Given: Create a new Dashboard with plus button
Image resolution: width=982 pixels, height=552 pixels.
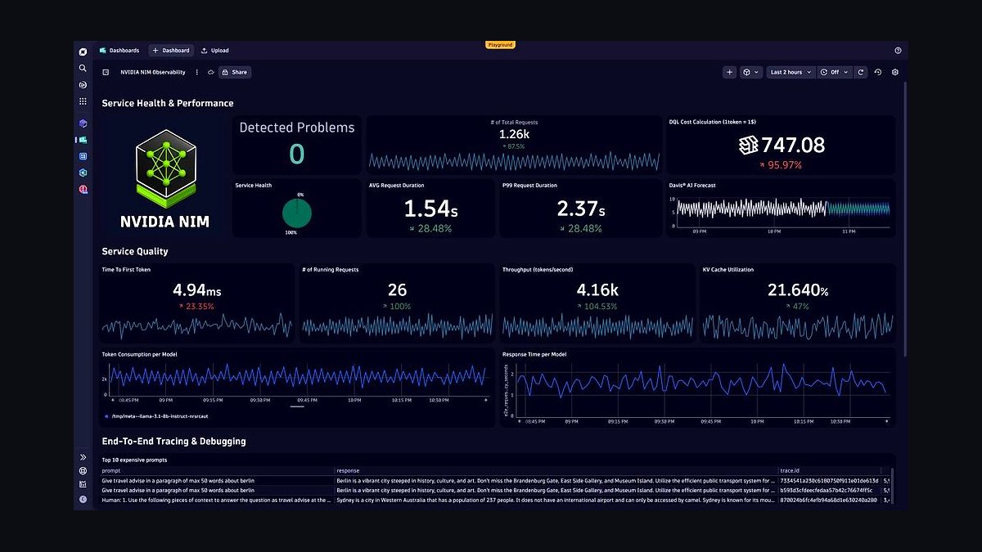Looking at the screenshot, I should point(171,51).
